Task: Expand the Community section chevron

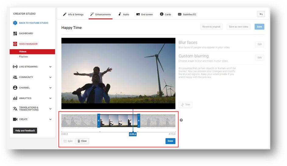Action: click(x=50, y=77)
